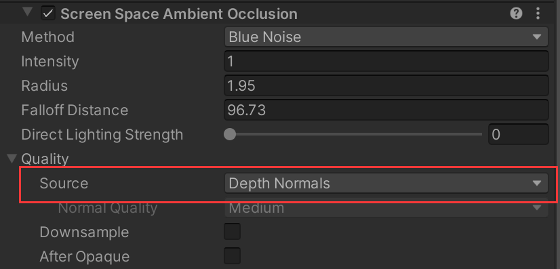Screen dimensions: 560x269
Task: Collapse the Quality section triangle
Action: (x=12, y=158)
